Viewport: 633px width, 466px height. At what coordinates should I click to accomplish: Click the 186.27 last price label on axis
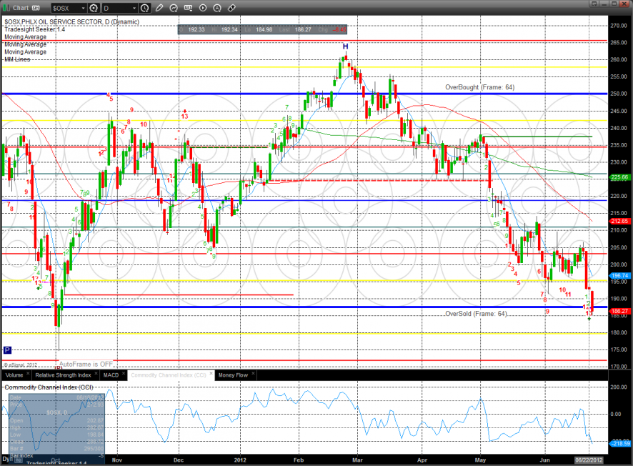pyautogui.click(x=619, y=312)
